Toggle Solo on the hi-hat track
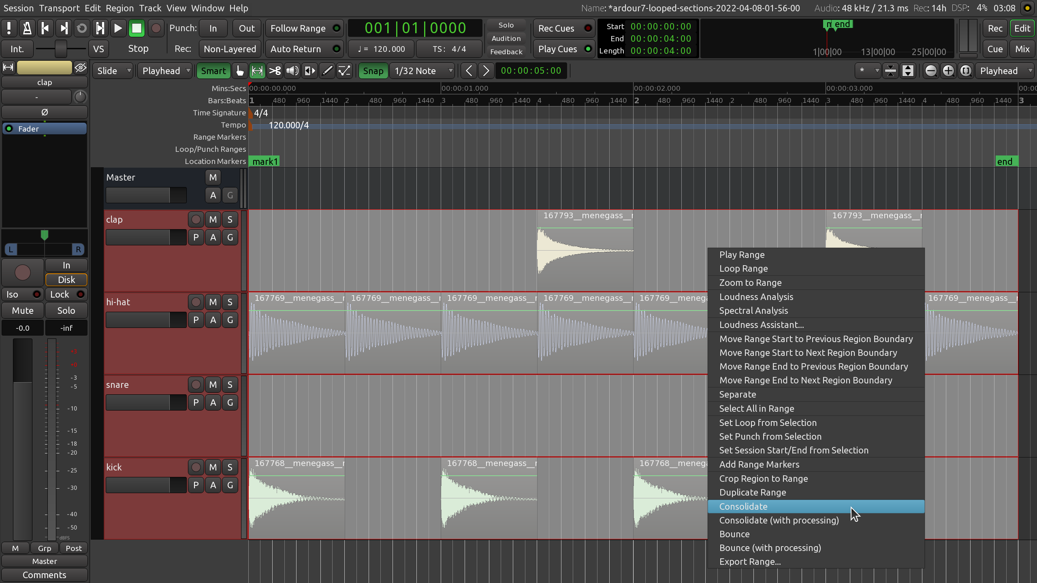1037x583 pixels. 230,302
